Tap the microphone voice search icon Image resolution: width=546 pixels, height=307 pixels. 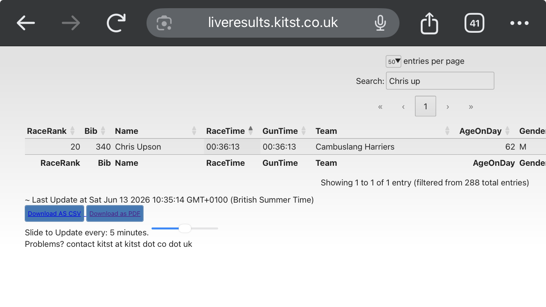click(380, 23)
